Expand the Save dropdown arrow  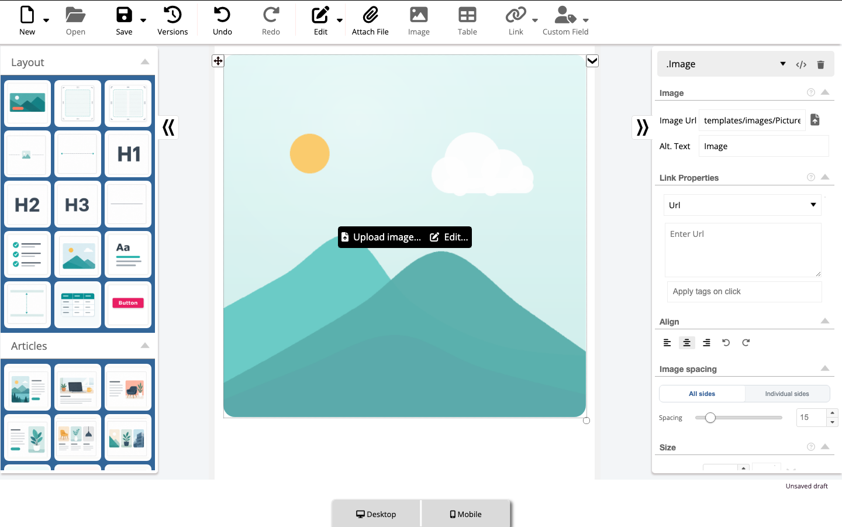click(143, 20)
